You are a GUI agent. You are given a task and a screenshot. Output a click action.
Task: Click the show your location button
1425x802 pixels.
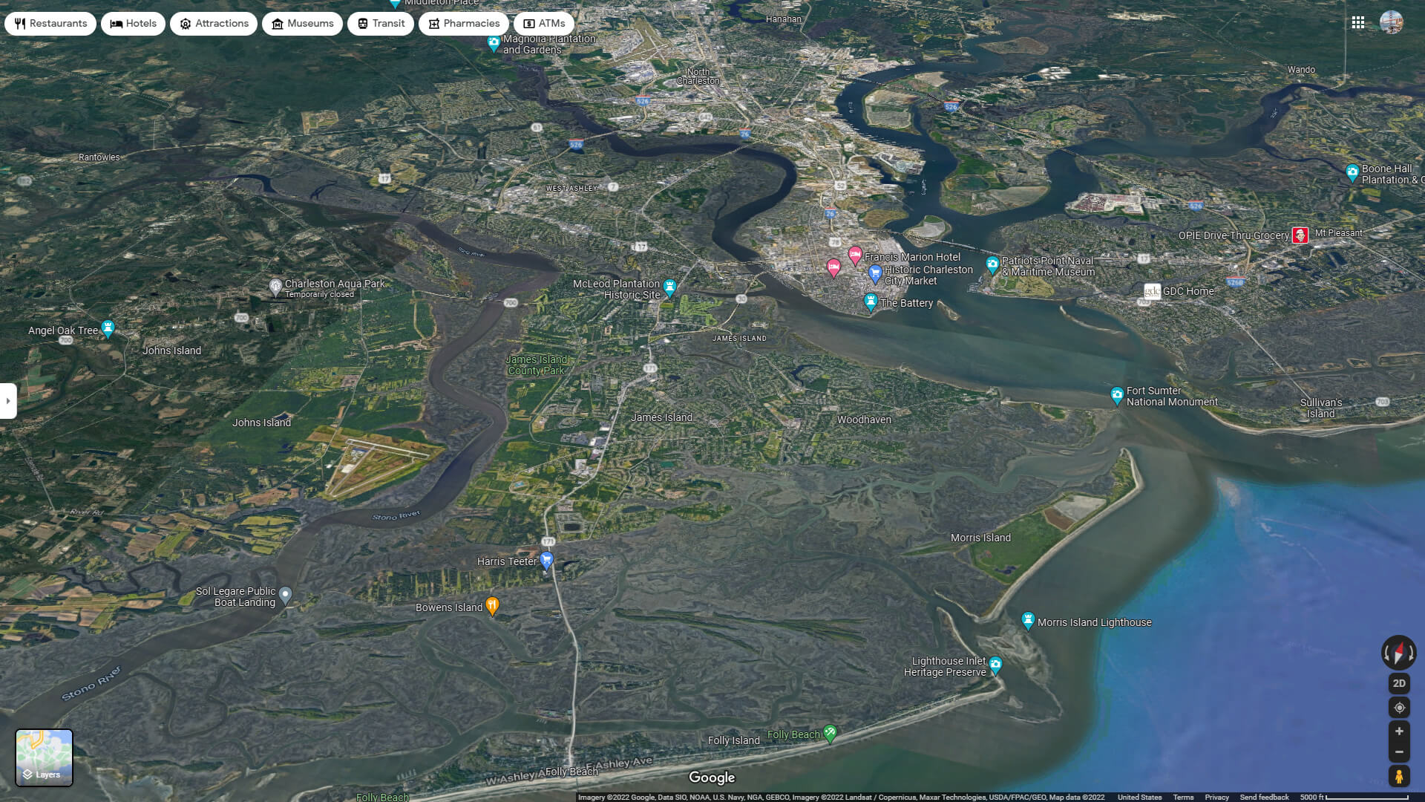click(x=1398, y=708)
